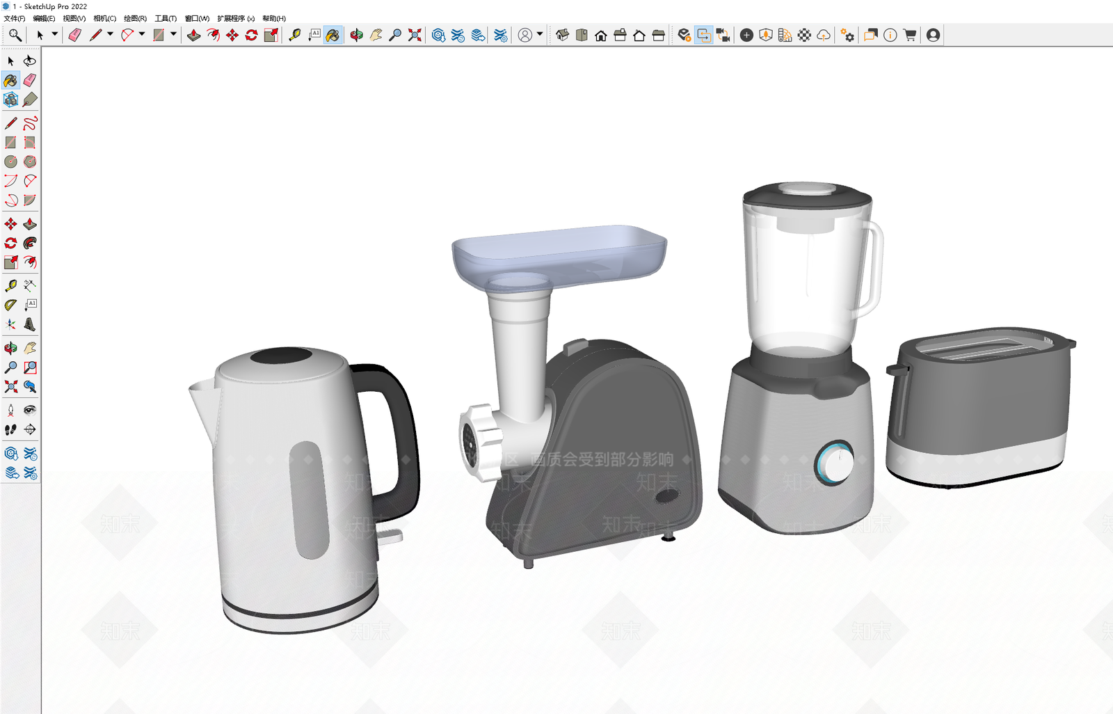Select the Position Camera tool
Screen dimensions: 1113x714
click(x=10, y=410)
